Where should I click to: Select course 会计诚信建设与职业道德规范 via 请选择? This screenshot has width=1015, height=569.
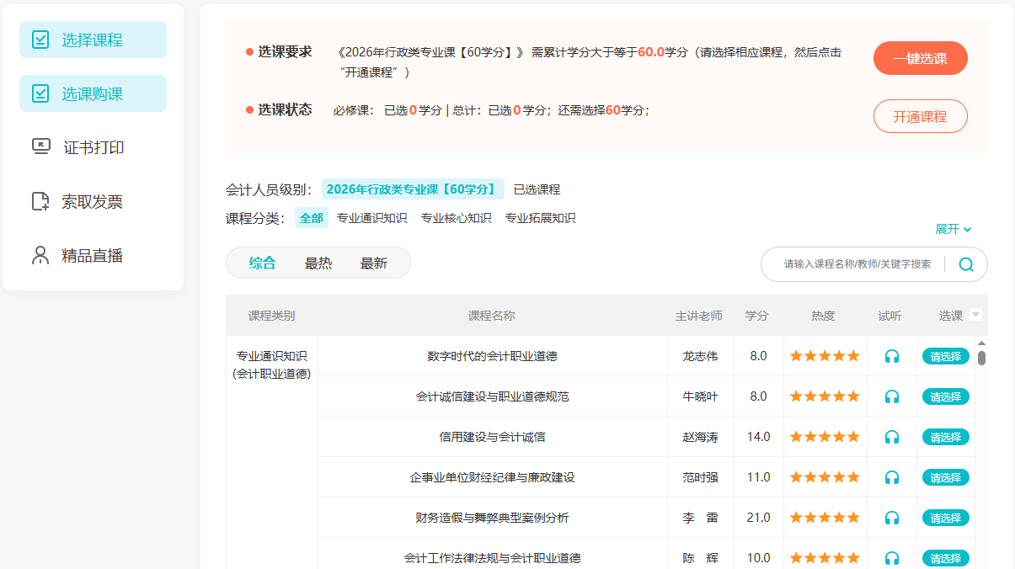pos(946,396)
